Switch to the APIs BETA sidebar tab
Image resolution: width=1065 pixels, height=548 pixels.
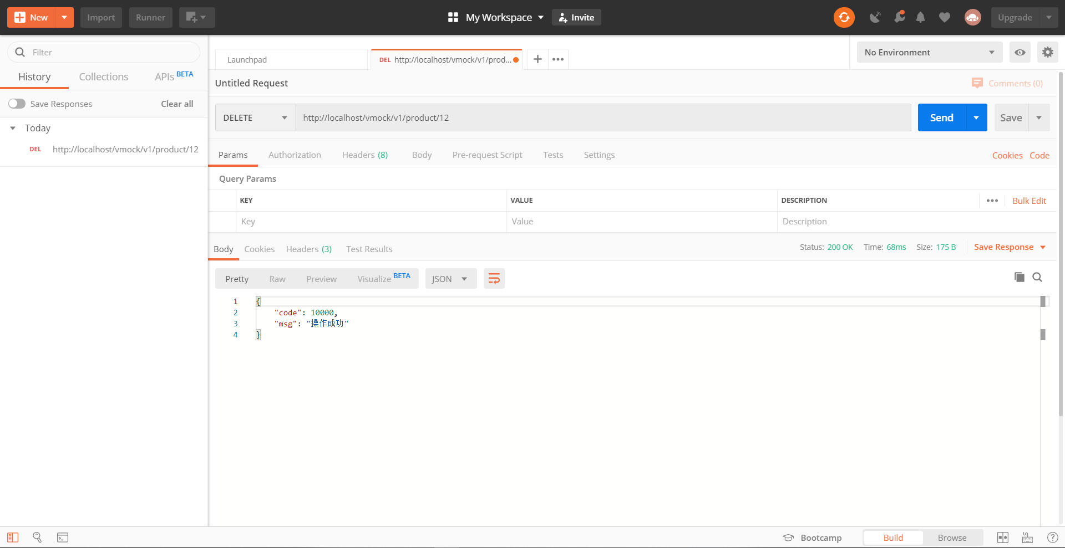click(174, 76)
